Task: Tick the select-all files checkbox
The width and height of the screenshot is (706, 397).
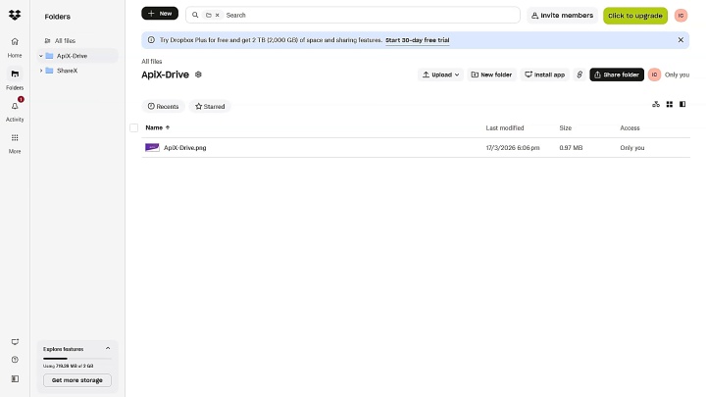Action: point(133,127)
